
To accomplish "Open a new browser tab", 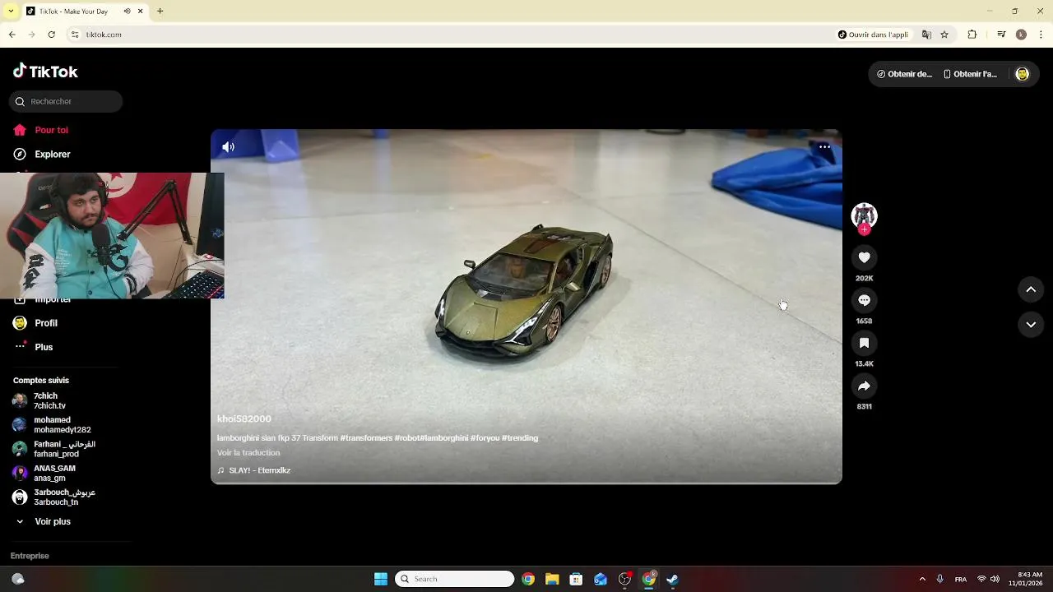I will (160, 12).
